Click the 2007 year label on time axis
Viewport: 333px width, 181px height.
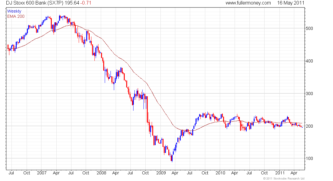(x=42, y=173)
